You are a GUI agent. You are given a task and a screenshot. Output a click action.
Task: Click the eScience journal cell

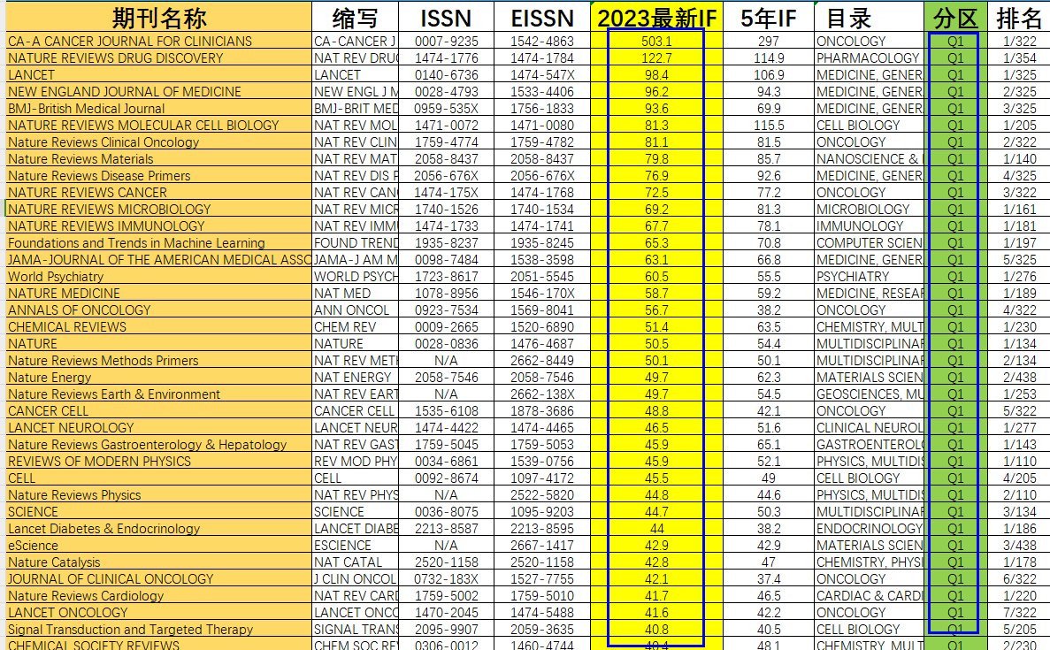click(158, 546)
